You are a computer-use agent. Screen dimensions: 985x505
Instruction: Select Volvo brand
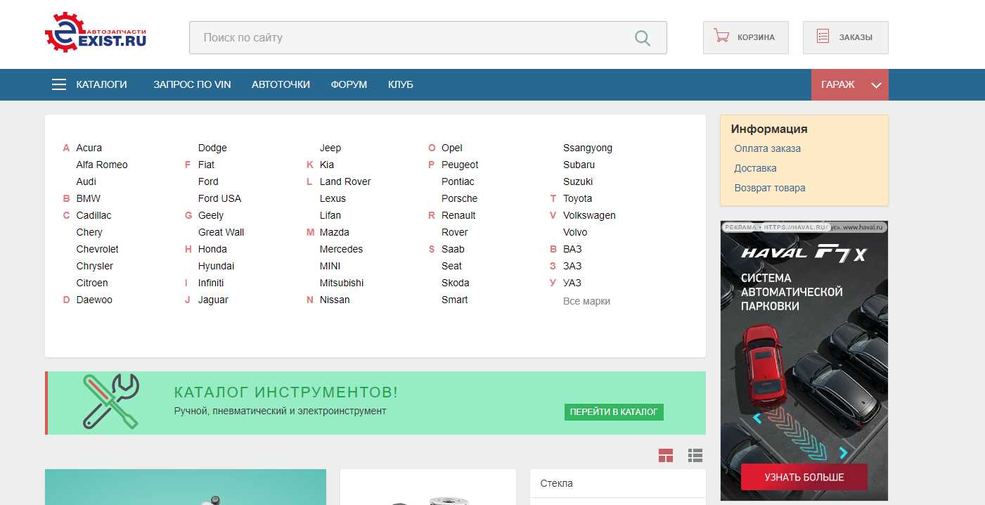tap(575, 232)
